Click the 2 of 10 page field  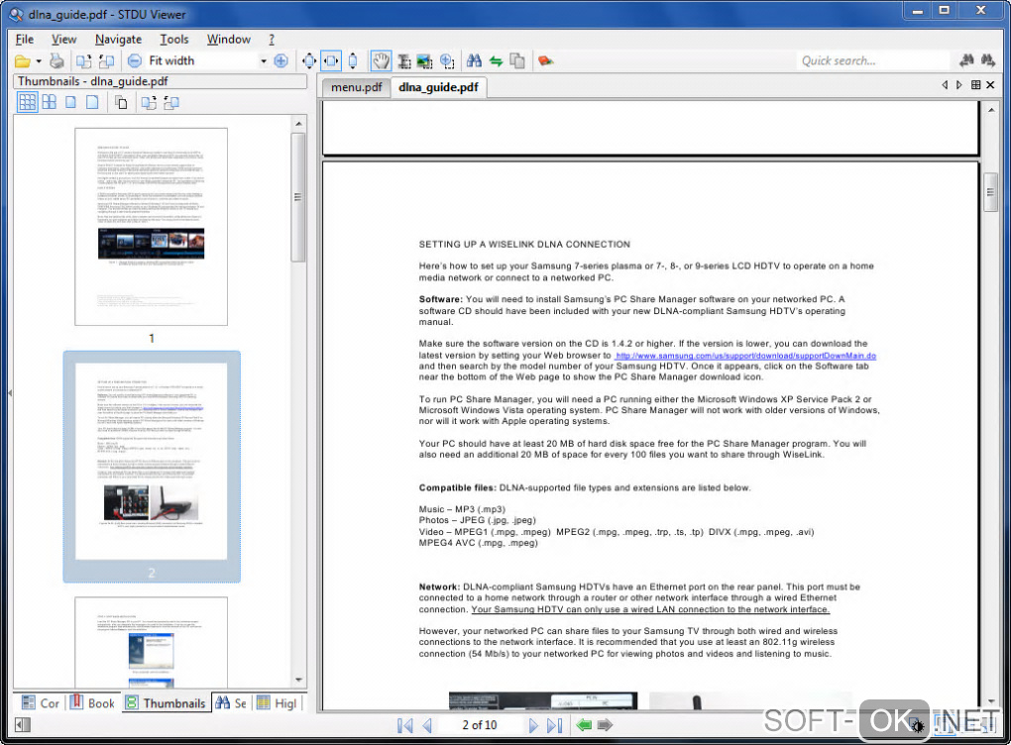tap(480, 725)
